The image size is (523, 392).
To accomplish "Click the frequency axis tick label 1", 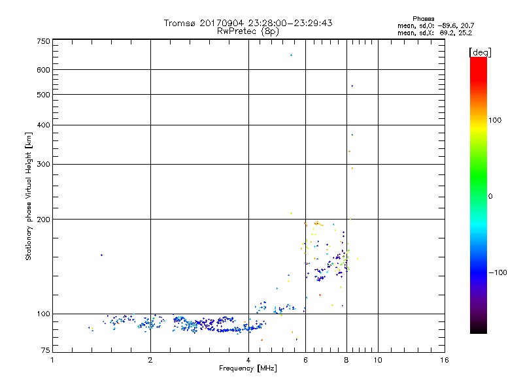I will point(52,360).
